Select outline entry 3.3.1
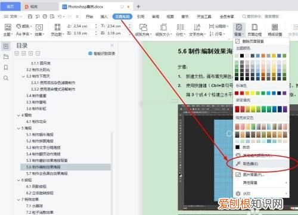This screenshot has height=215, width=298. (x=53, y=83)
